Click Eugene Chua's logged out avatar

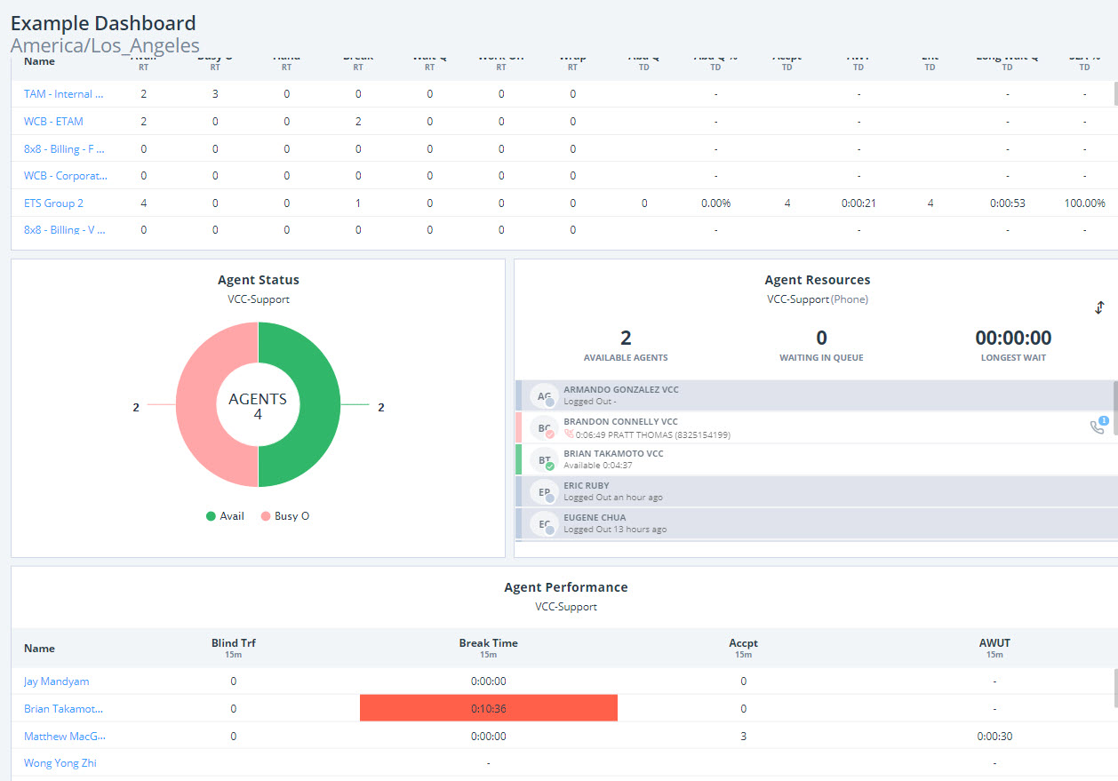[543, 524]
